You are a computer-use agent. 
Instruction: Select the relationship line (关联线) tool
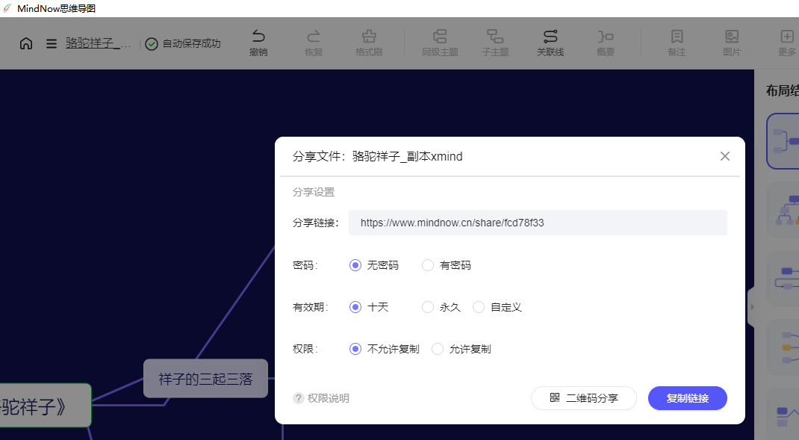[550, 43]
